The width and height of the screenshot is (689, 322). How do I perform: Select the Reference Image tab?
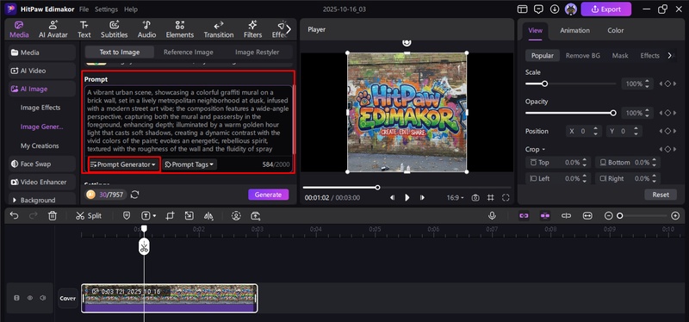tap(188, 52)
